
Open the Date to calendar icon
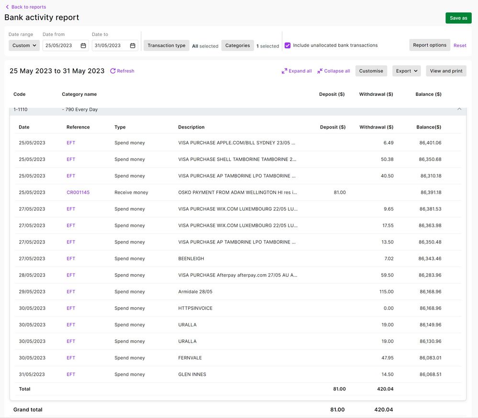click(x=133, y=46)
